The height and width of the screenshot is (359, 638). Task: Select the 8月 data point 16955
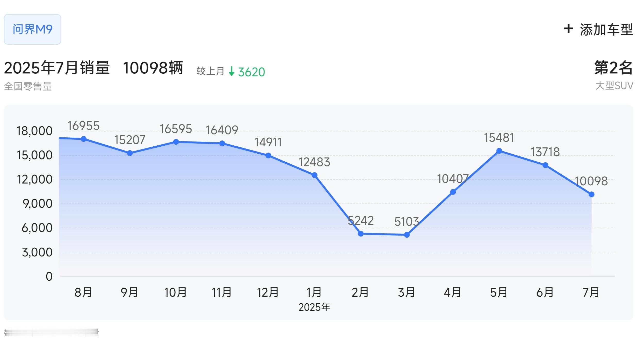pyautogui.click(x=84, y=139)
